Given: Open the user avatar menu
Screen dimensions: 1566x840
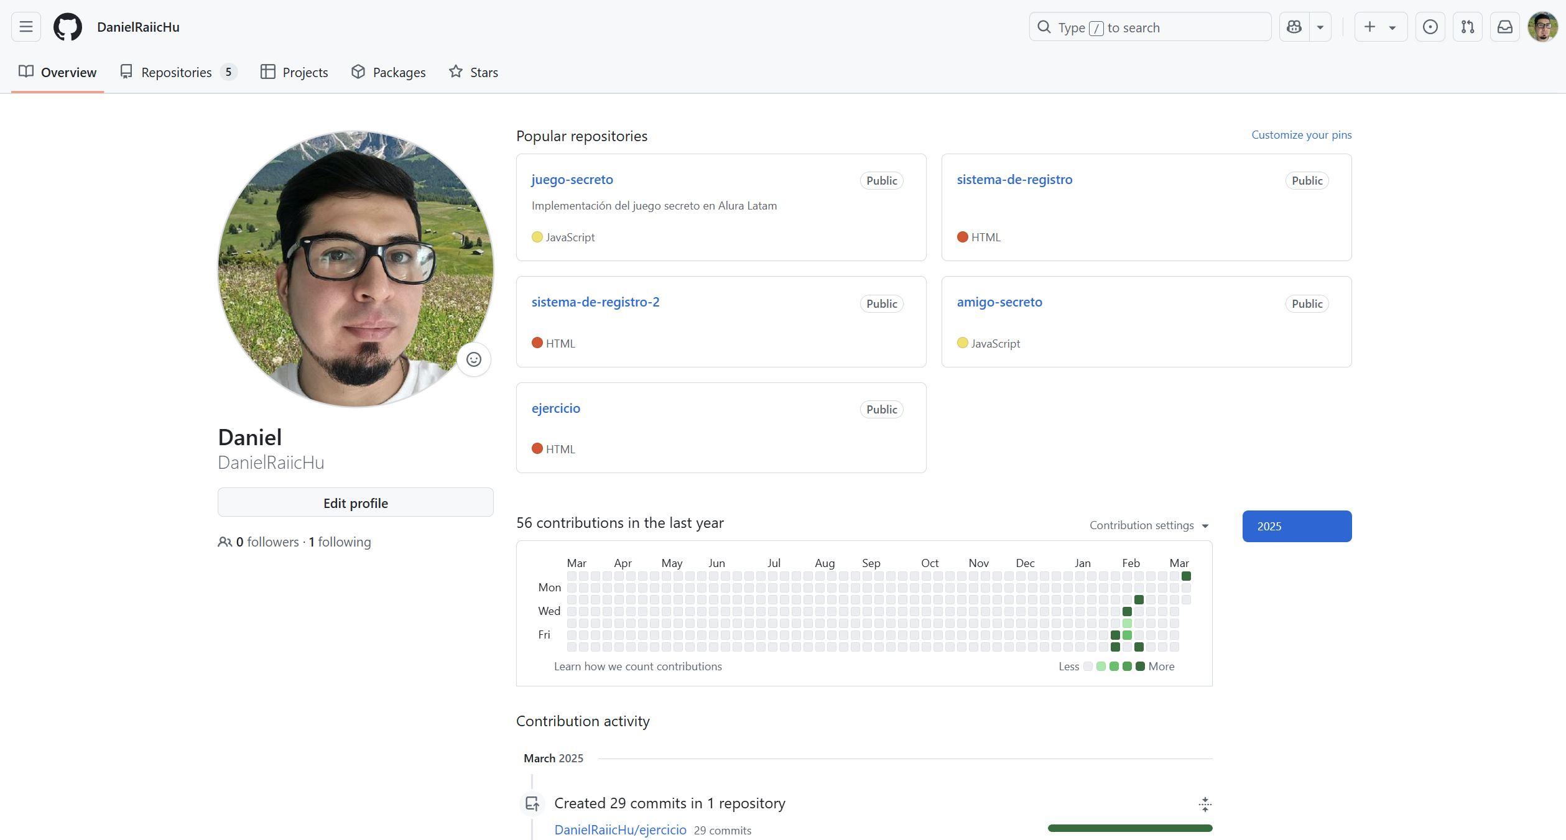Looking at the screenshot, I should click(x=1542, y=27).
